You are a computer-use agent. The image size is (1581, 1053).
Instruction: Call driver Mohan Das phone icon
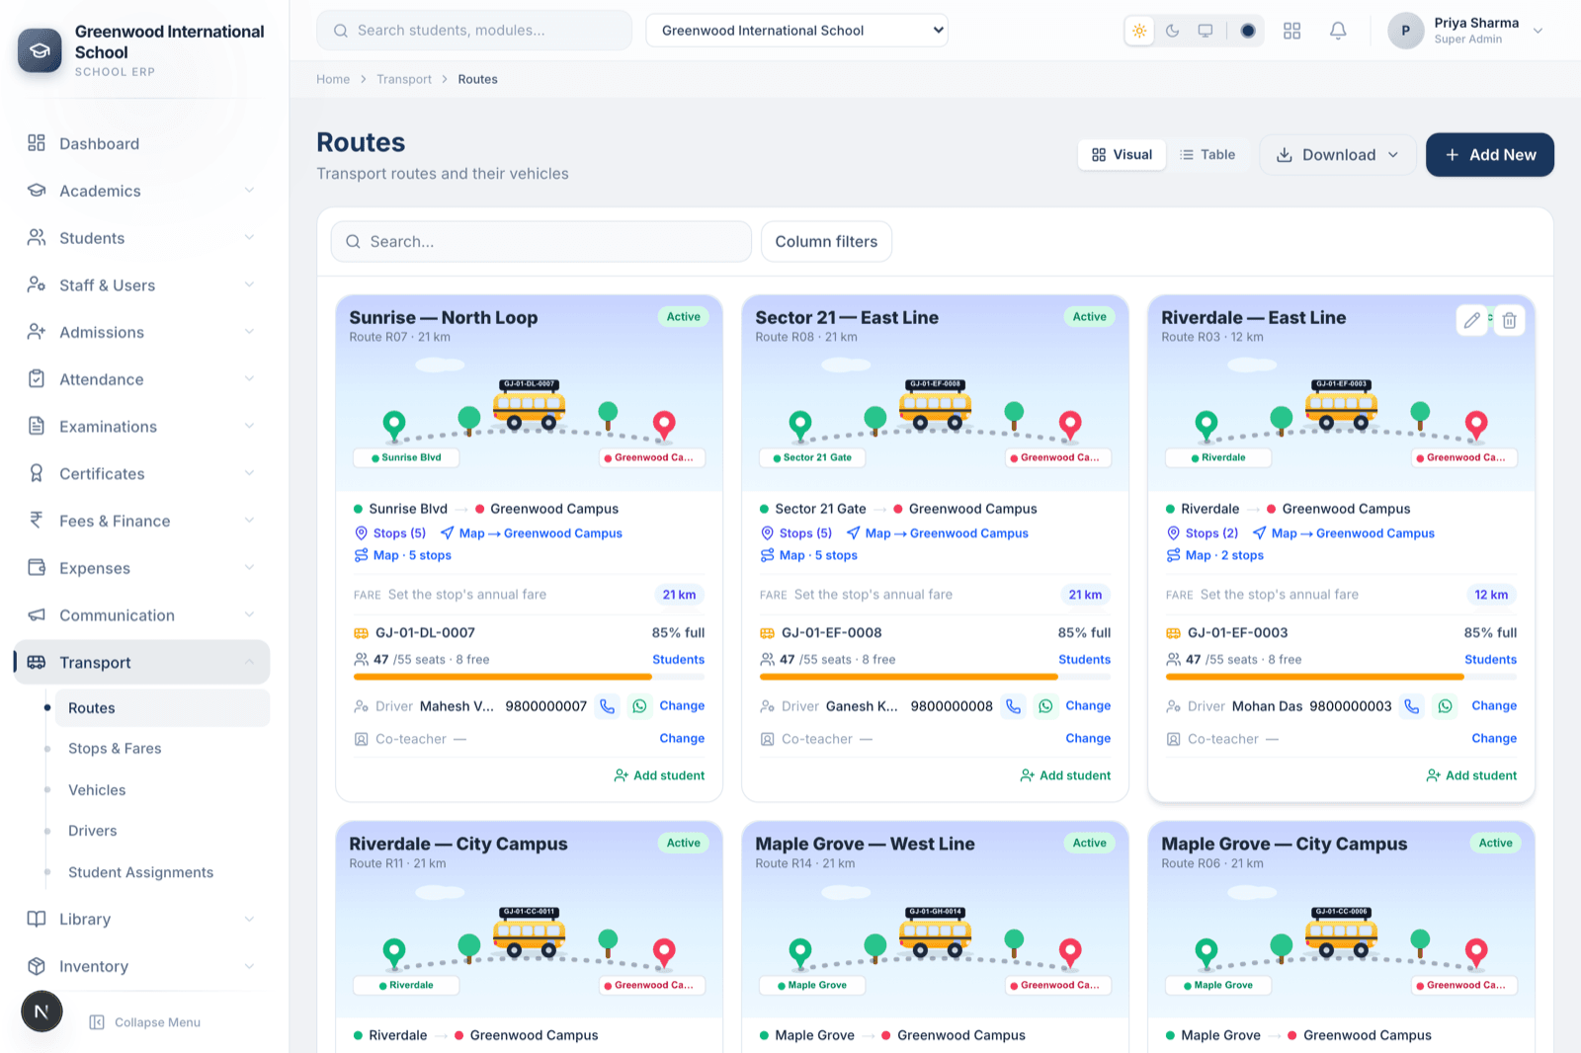coord(1412,706)
